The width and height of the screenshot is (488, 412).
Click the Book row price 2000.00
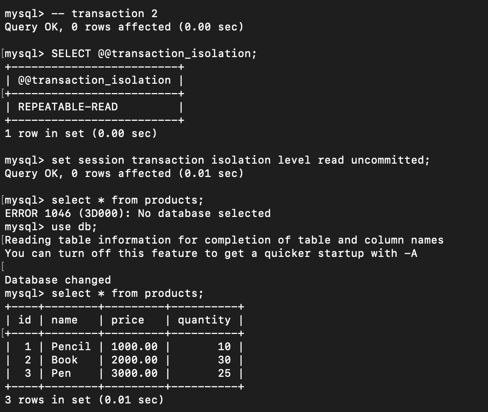(x=135, y=360)
